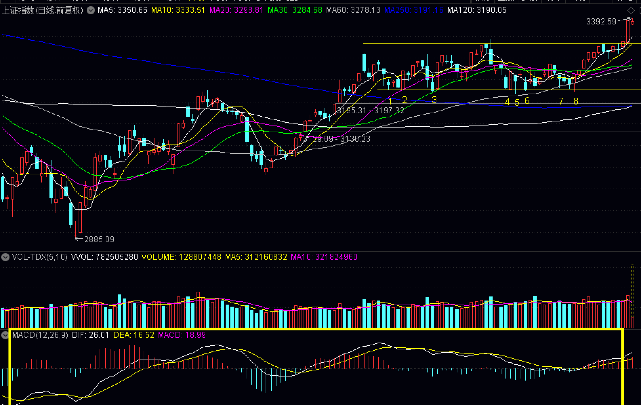
Task: Click the MACD(12,26,9) indicator name
Action: (40, 335)
